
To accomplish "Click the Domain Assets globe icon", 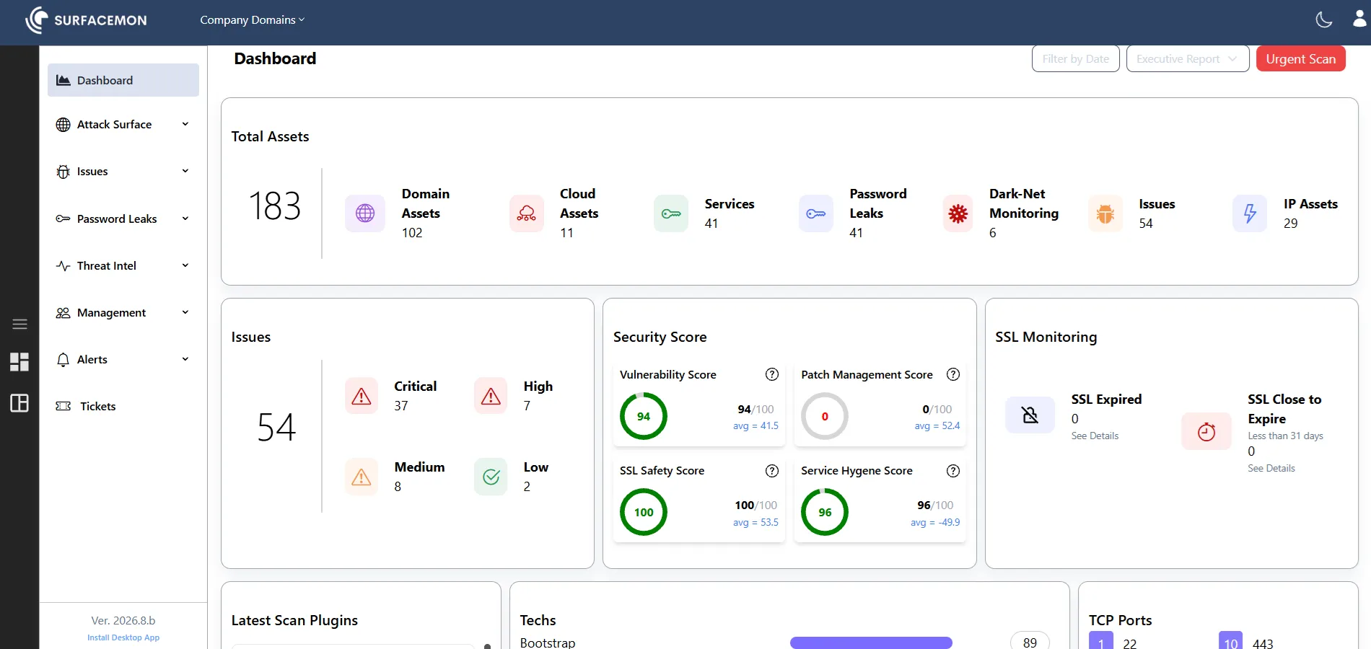I will pyautogui.click(x=365, y=213).
